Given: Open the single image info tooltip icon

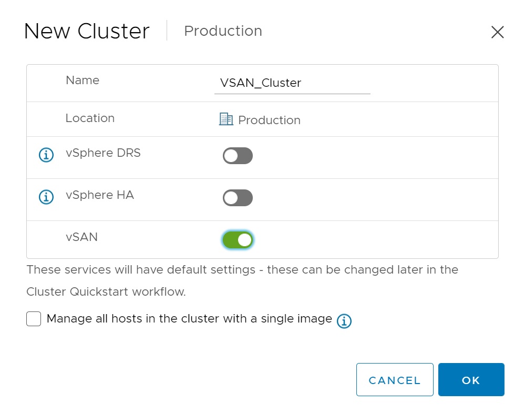Looking at the screenshot, I should tap(344, 321).
